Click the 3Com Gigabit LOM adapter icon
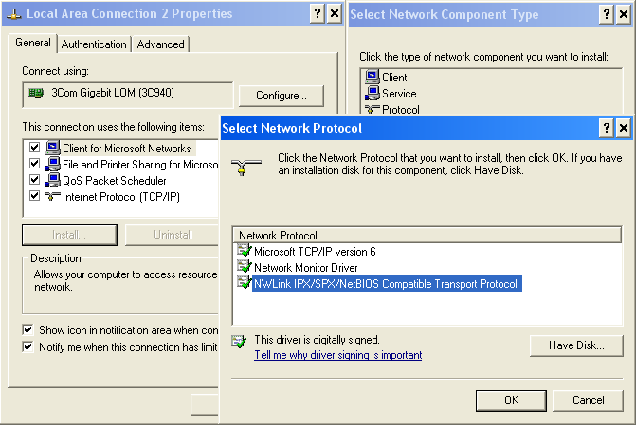Screen dimensions: 636x425 [x=36, y=94]
